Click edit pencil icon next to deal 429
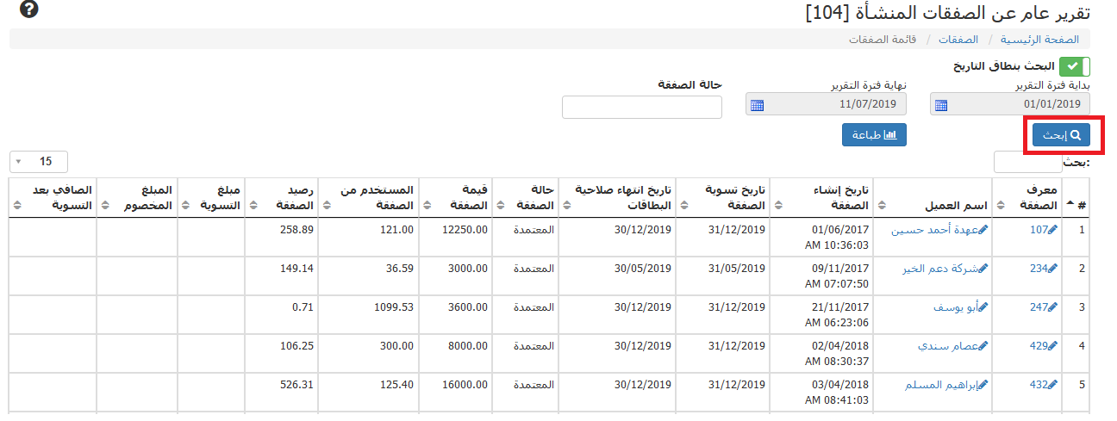The image size is (1117, 421). coord(1051,346)
